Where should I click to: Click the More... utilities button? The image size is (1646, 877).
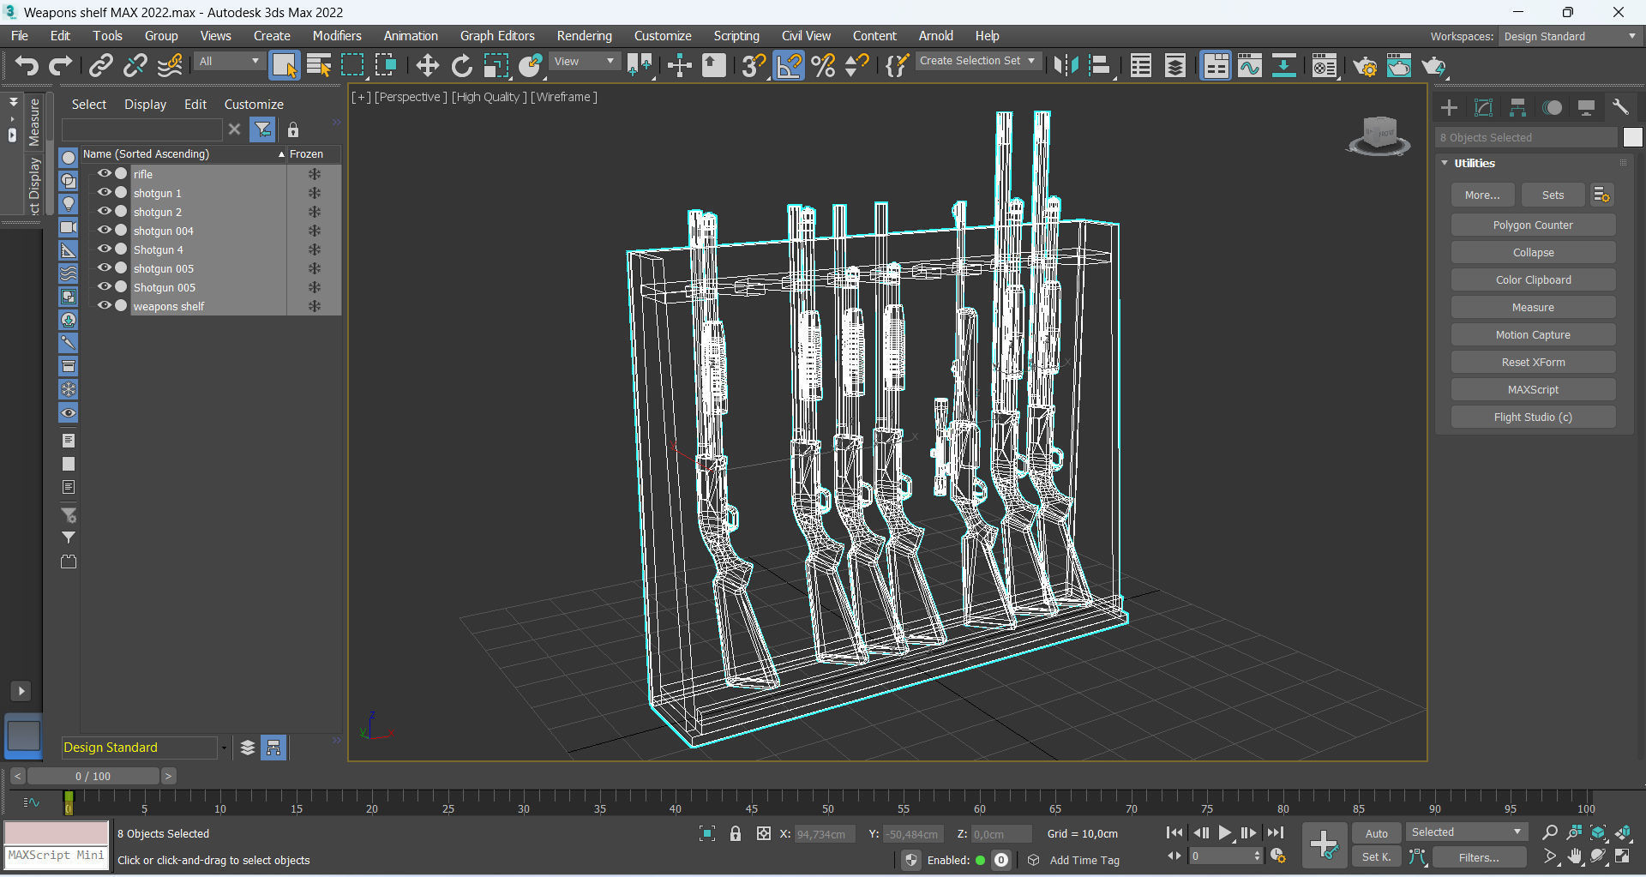click(x=1482, y=195)
